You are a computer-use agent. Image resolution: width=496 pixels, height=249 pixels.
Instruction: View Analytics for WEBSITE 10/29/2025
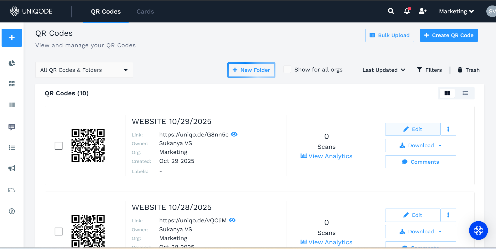pos(326,156)
